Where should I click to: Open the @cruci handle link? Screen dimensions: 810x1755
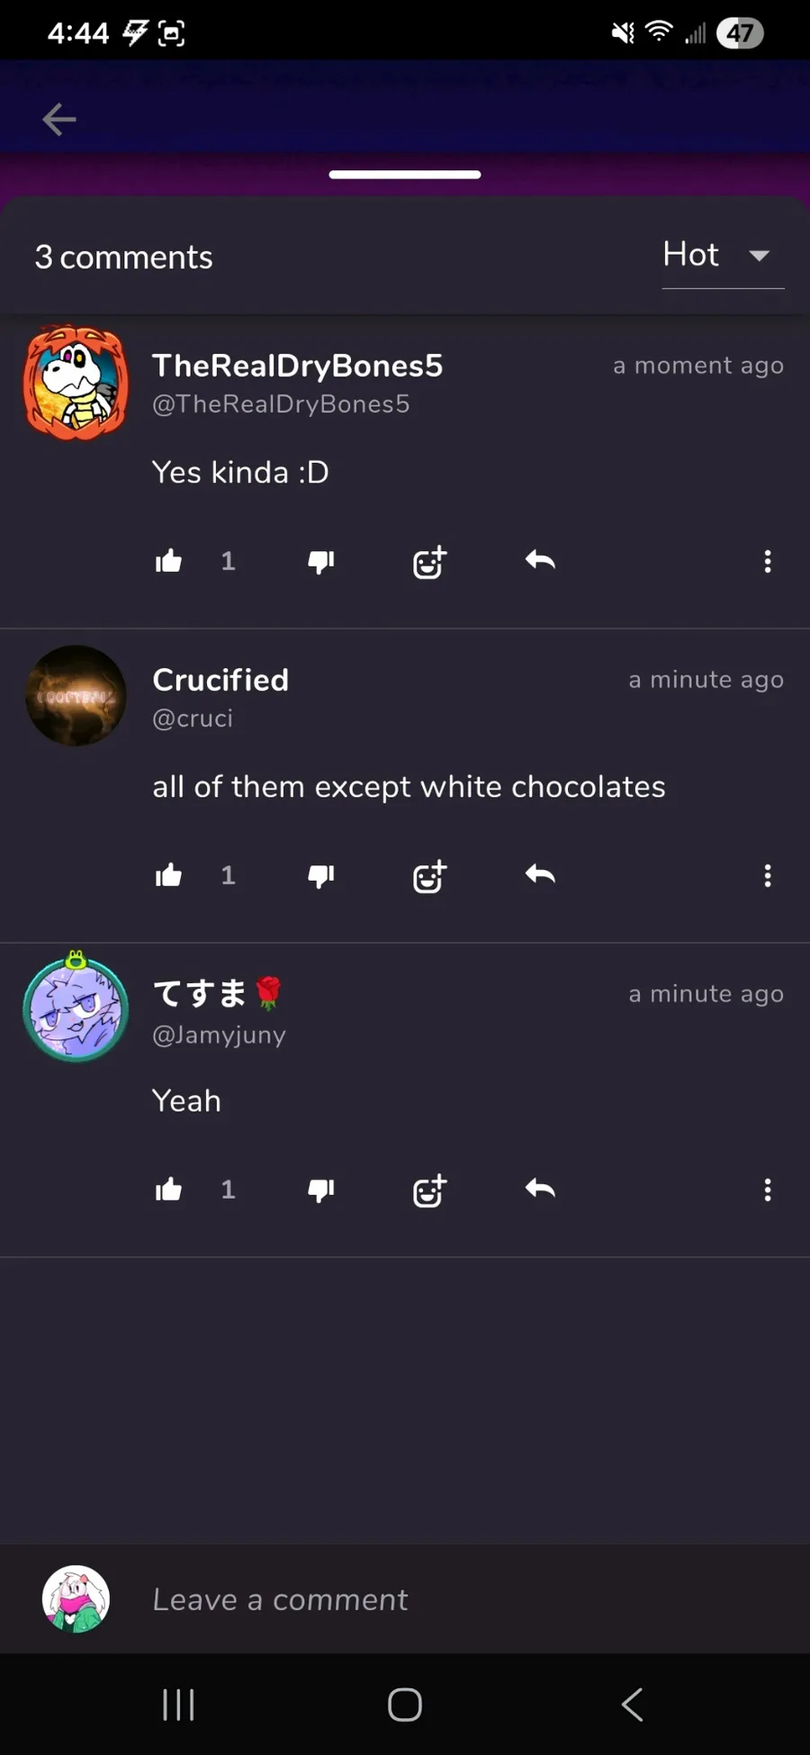coord(193,719)
